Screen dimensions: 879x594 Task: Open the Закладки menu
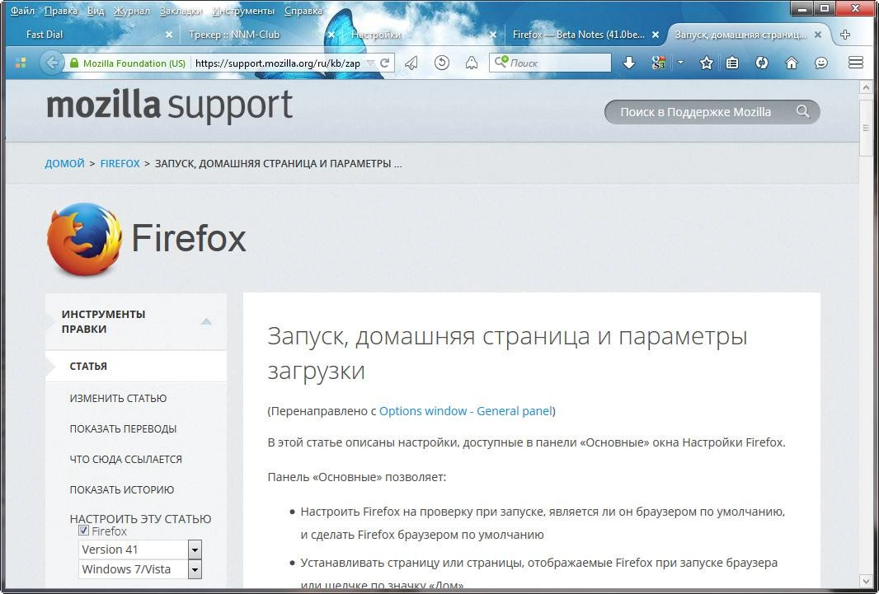click(181, 11)
